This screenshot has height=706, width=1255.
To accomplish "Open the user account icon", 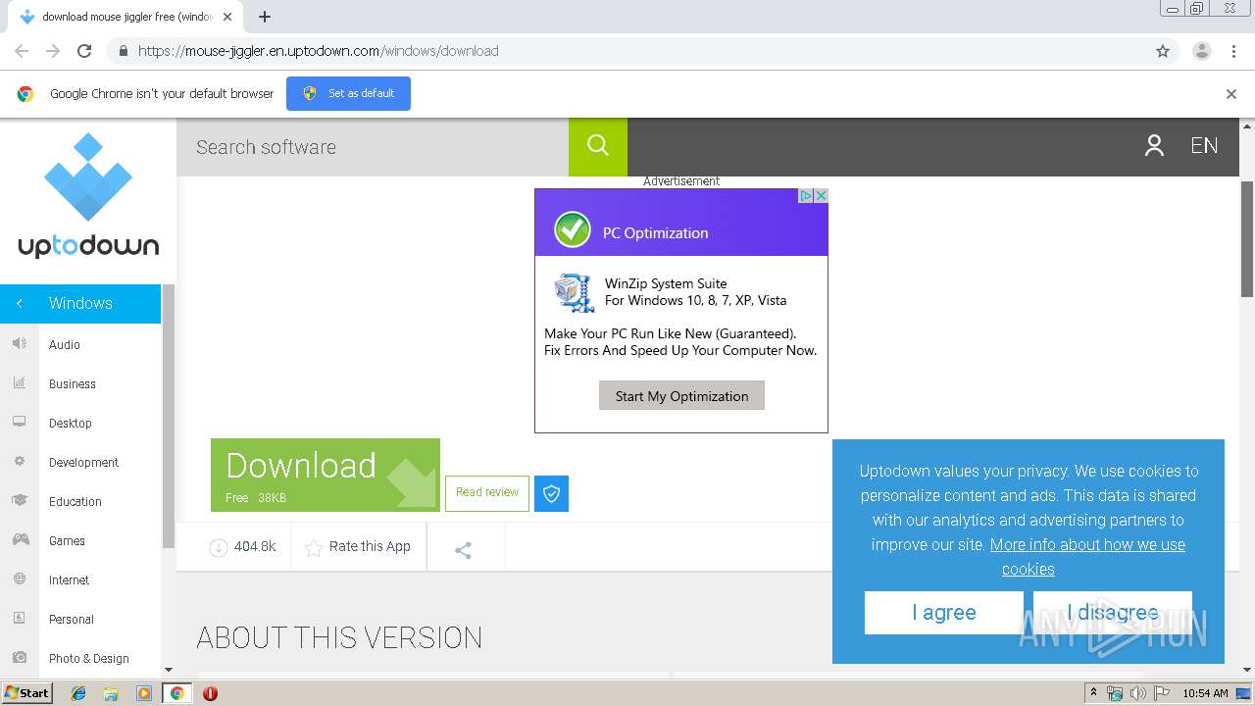I will 1154,146.
